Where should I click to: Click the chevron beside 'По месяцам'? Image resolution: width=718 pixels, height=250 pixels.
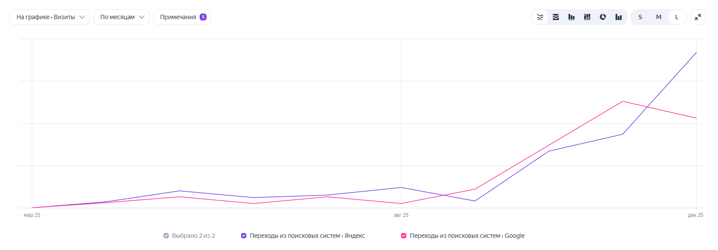click(x=142, y=17)
